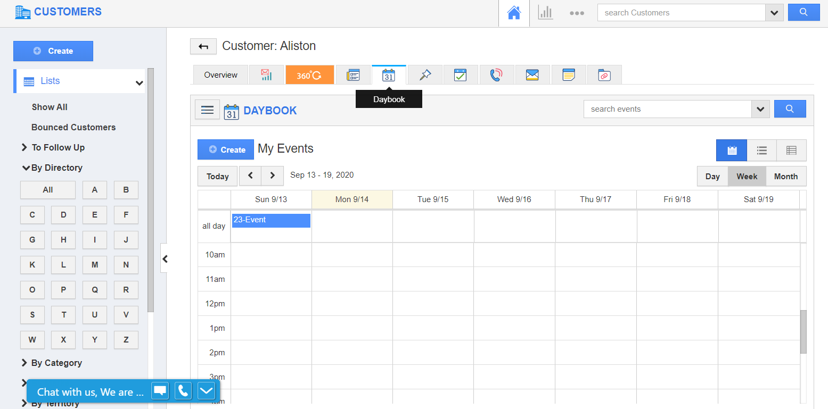Viewport: 828px width, 409px height.
Task: Open the emails envelope tab
Action: point(532,75)
